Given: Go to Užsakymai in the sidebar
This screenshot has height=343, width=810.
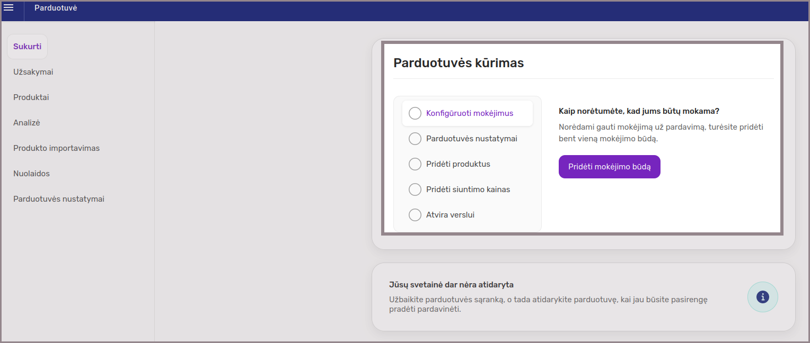Looking at the screenshot, I should 33,72.
